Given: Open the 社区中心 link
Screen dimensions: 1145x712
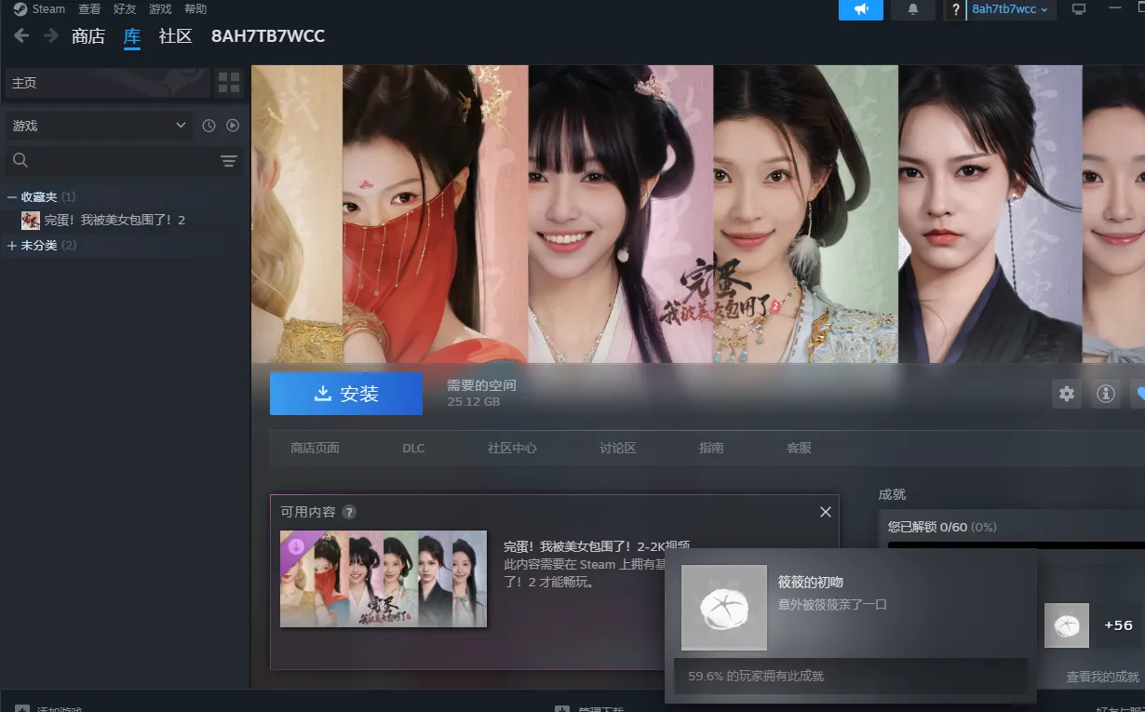Looking at the screenshot, I should [512, 448].
